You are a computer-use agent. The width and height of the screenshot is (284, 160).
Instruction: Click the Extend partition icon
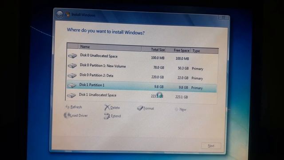point(107,116)
